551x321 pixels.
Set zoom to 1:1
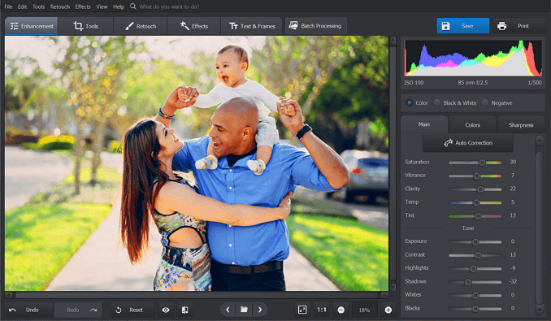click(322, 310)
